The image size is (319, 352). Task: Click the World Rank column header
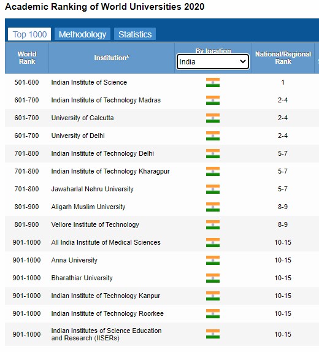[27, 58]
